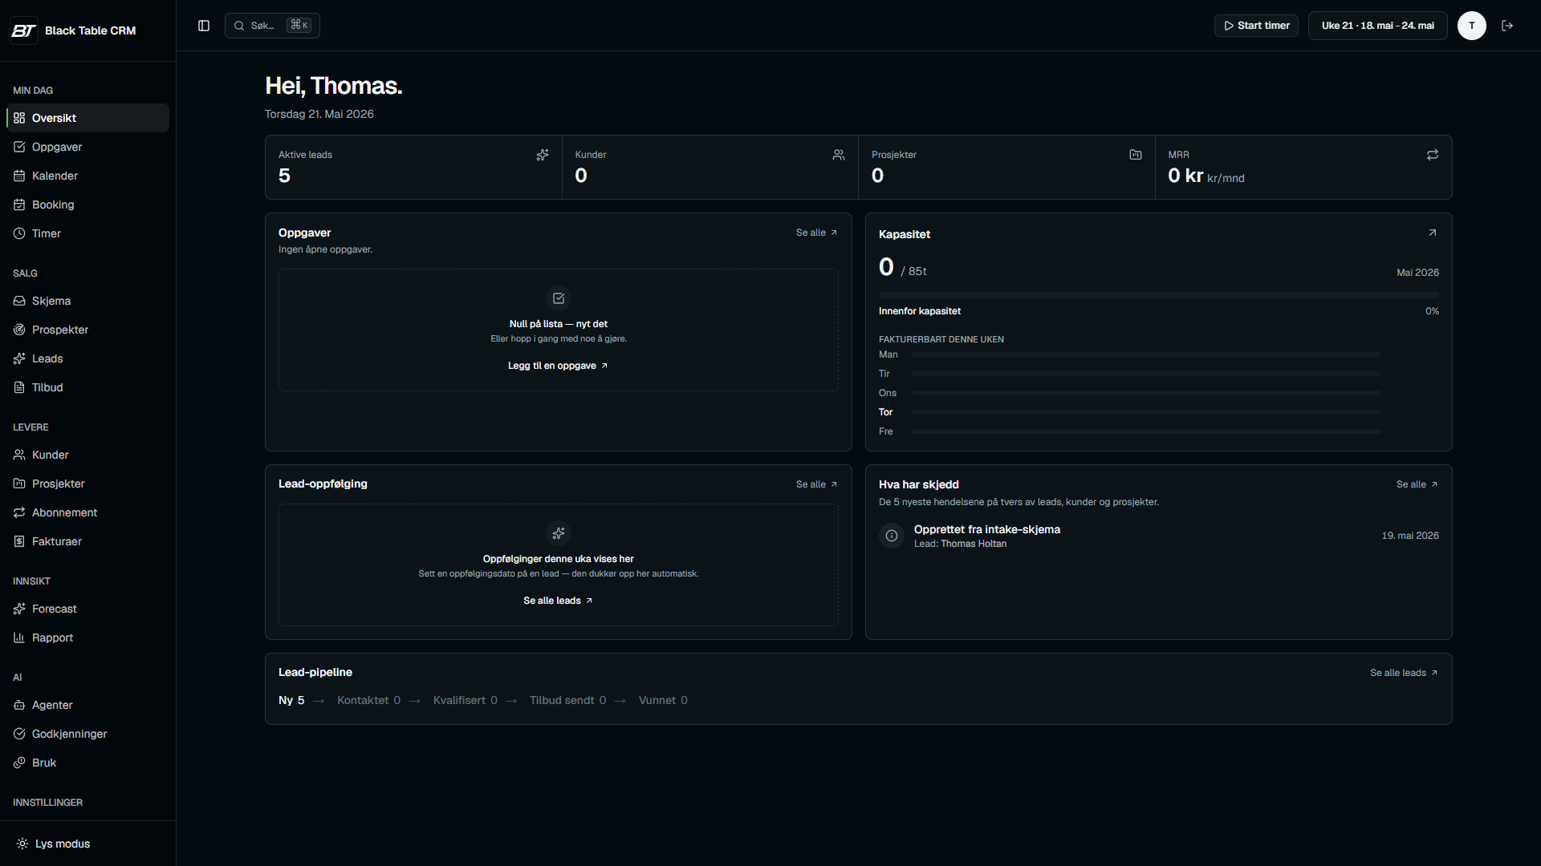Click the Agenter robot icon
Screen dimensions: 1541x866
pos(19,705)
